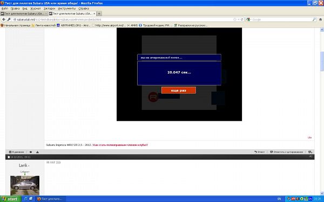The image size is (324, 202).
Task: Bookmark this page with the star icon
Action: click(235, 19)
